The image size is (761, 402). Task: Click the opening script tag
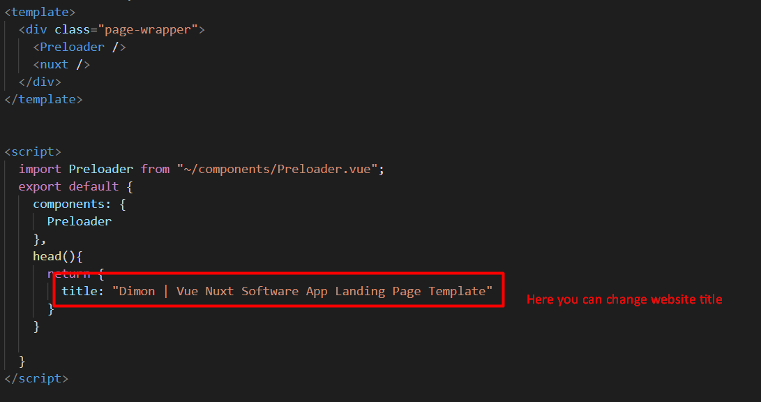(33, 152)
